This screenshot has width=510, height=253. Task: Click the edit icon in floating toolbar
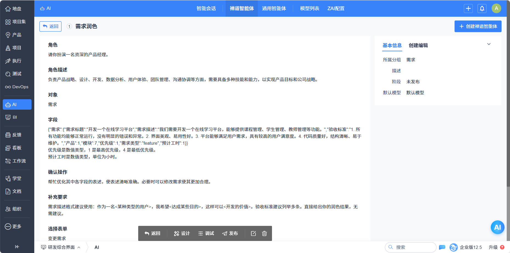tap(253, 233)
